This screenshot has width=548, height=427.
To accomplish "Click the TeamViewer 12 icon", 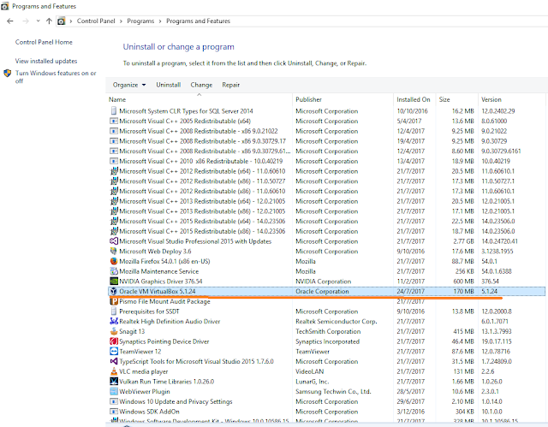I will (114, 351).
